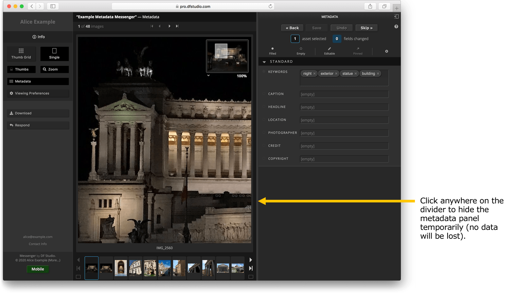Screen dimensions: 517x293
Task: Select the Single image view
Action: (x=54, y=54)
